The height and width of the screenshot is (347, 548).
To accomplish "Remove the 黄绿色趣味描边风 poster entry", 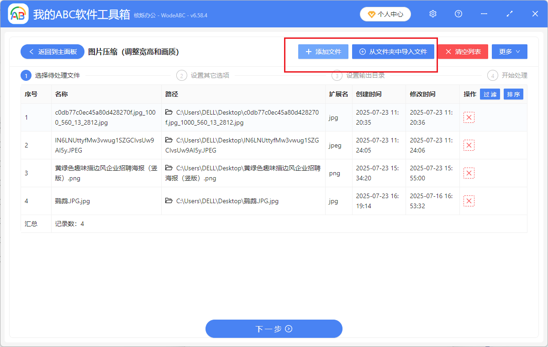I will pyautogui.click(x=469, y=173).
